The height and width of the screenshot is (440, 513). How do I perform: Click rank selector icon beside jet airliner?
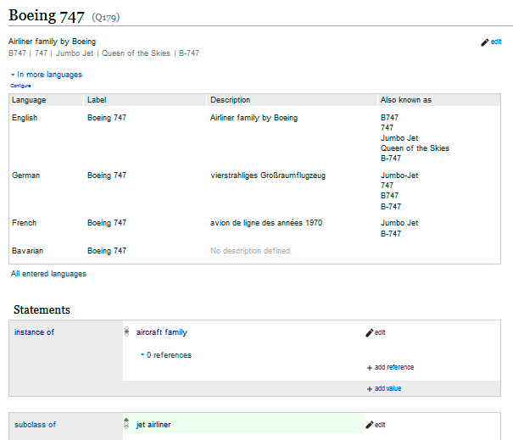126,424
